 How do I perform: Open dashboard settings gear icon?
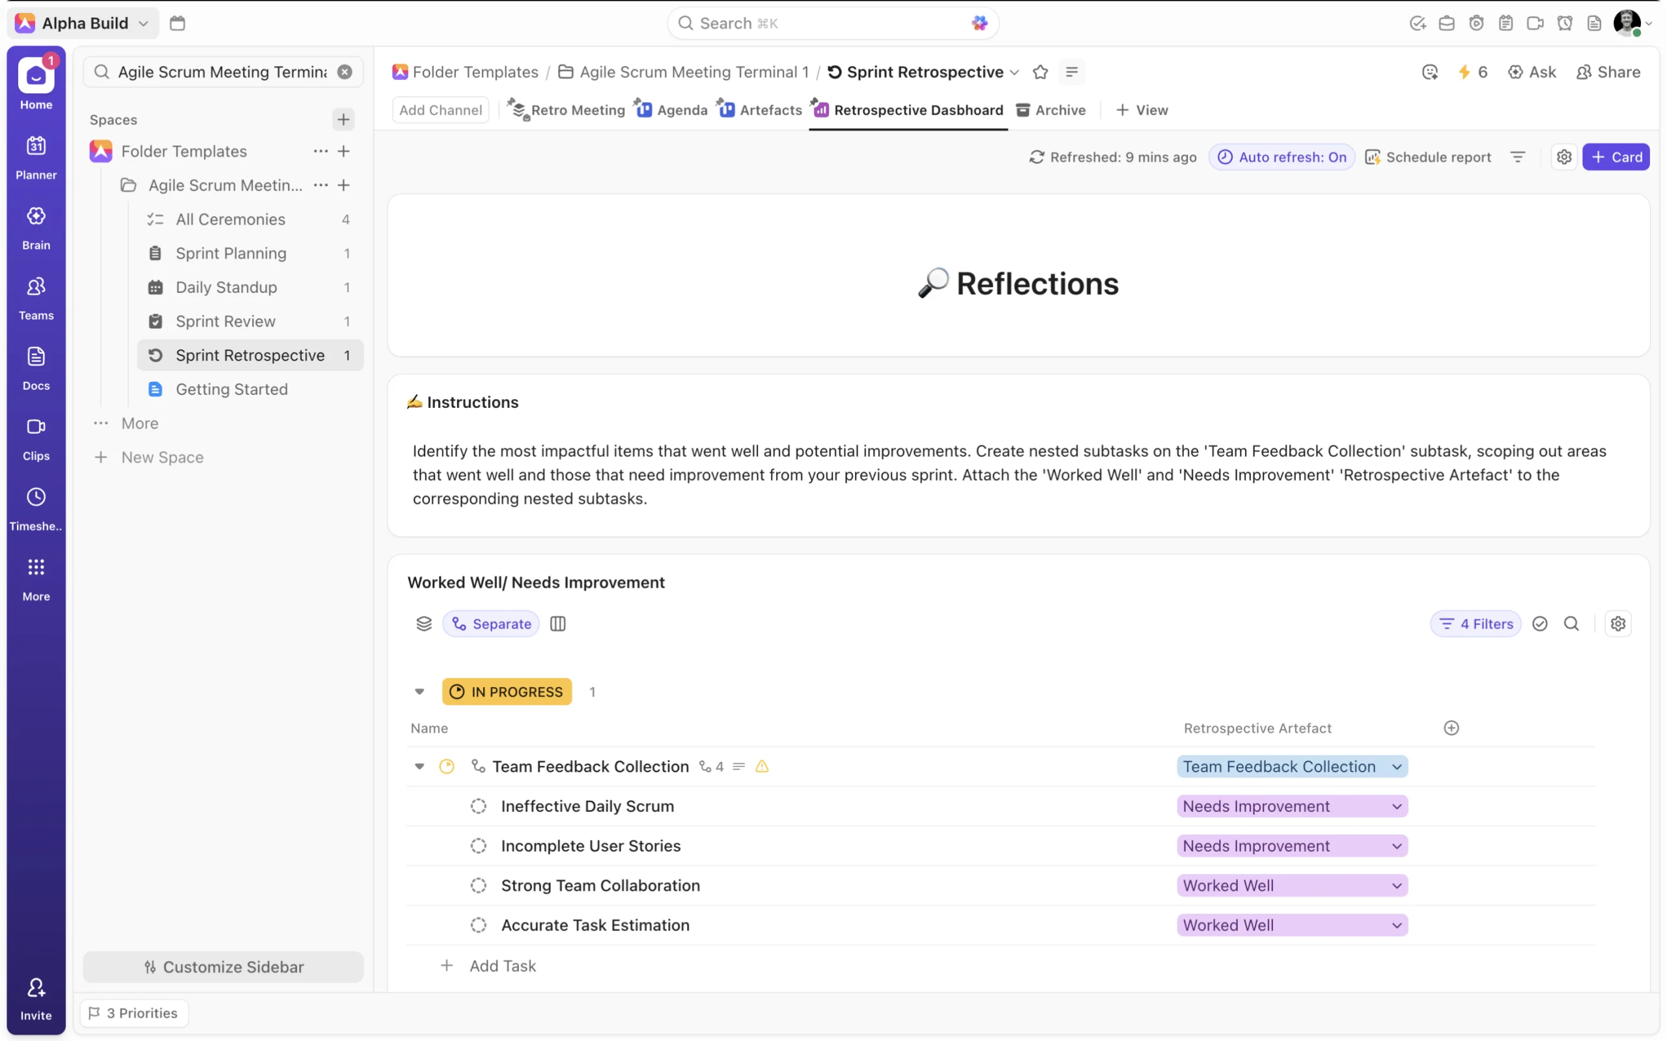pos(1563,157)
